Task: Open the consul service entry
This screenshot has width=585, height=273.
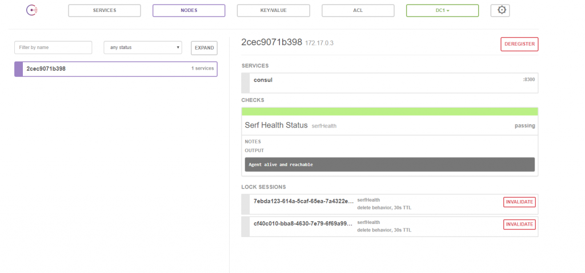Action: [x=390, y=83]
